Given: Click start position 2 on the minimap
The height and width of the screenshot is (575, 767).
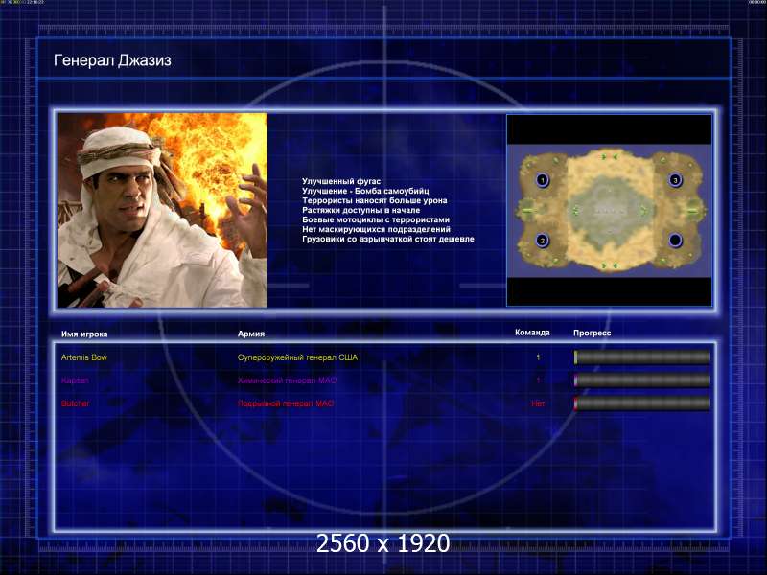Looking at the screenshot, I should point(542,241).
